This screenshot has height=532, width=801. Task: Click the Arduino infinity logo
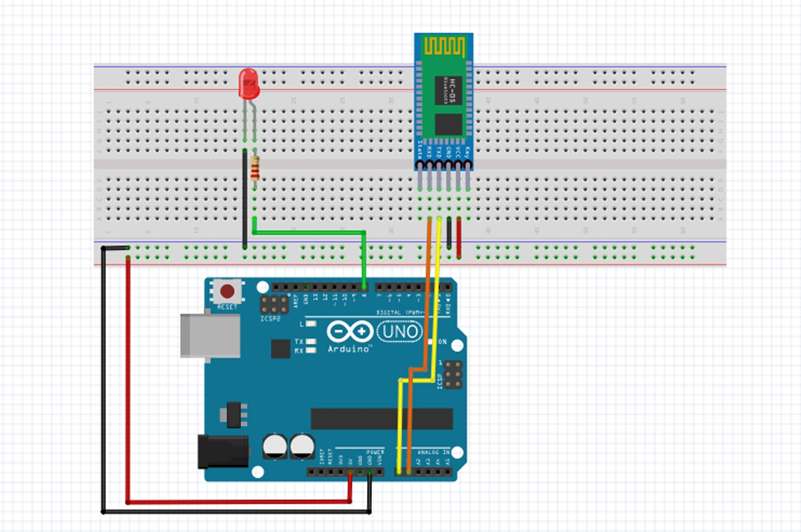[350, 332]
